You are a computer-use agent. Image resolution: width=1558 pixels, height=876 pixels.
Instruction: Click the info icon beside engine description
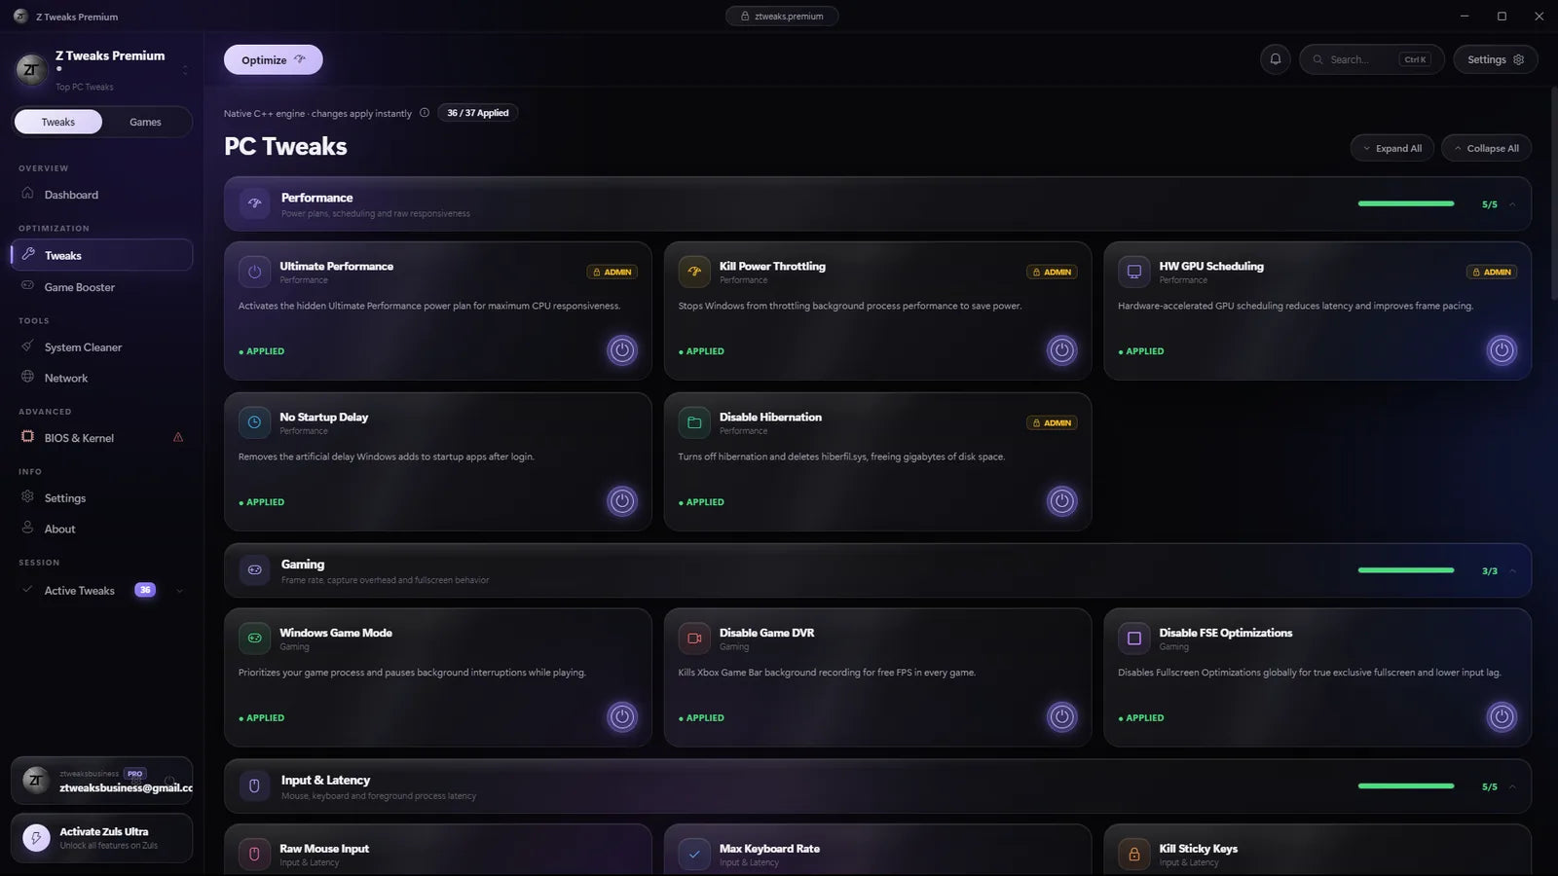coord(425,113)
